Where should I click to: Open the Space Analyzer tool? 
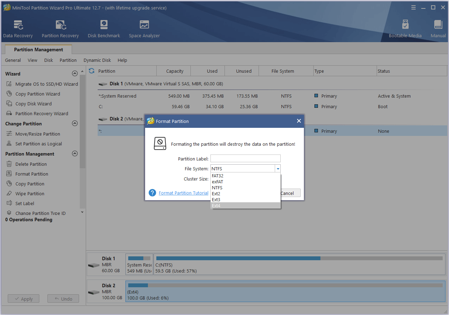click(144, 29)
